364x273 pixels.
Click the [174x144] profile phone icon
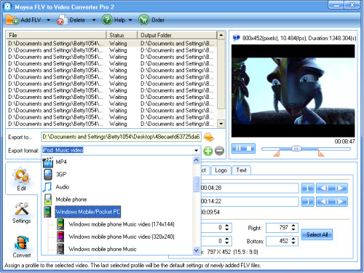60,224
